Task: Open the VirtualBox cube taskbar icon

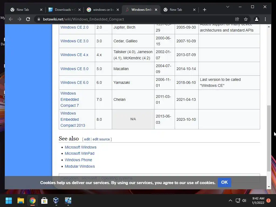Action: point(56,201)
